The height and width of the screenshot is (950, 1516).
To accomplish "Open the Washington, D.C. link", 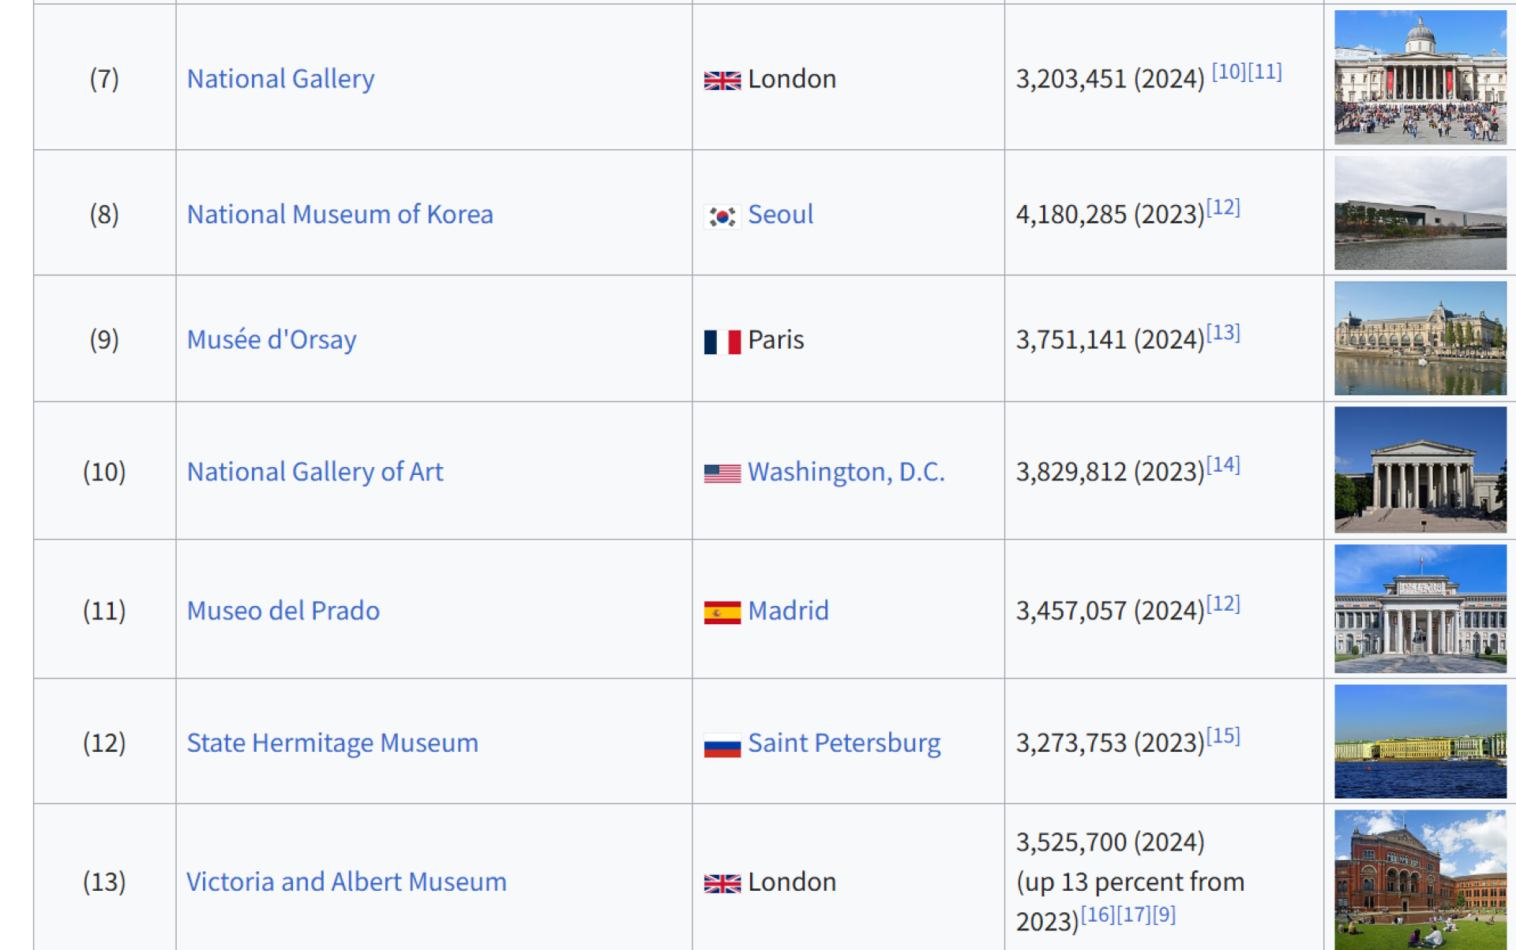I will pos(845,472).
